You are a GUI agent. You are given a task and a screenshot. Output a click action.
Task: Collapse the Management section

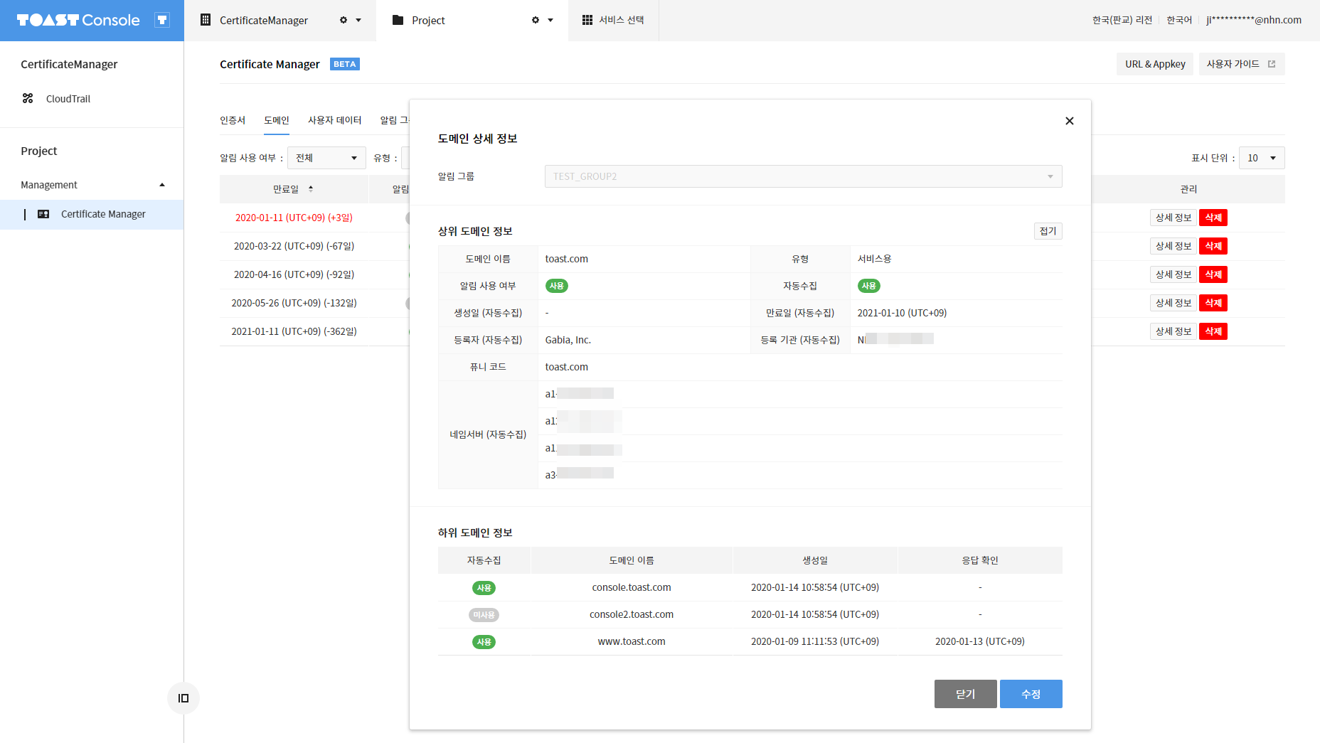pos(162,185)
